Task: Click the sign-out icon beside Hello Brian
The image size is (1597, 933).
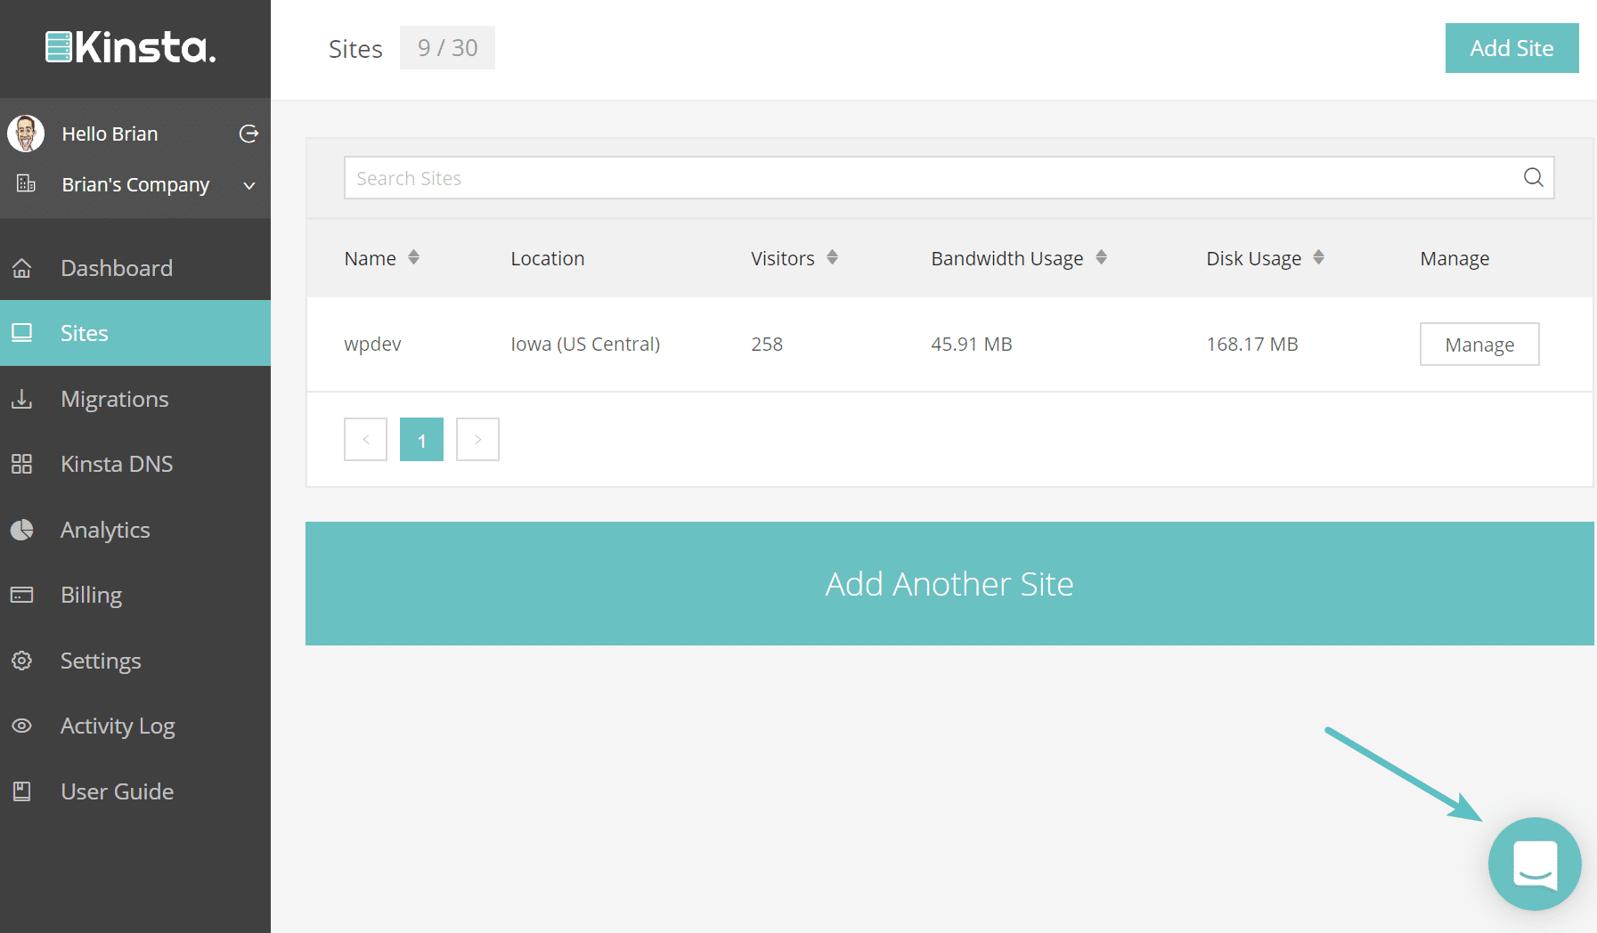Action: 248,133
